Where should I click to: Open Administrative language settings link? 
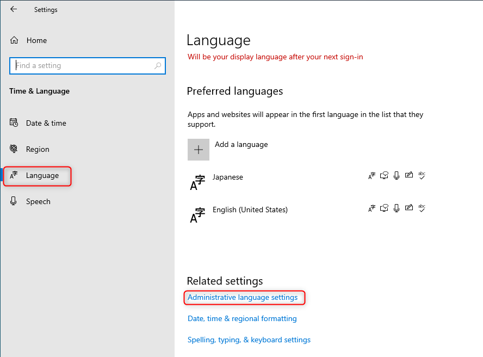[243, 298]
